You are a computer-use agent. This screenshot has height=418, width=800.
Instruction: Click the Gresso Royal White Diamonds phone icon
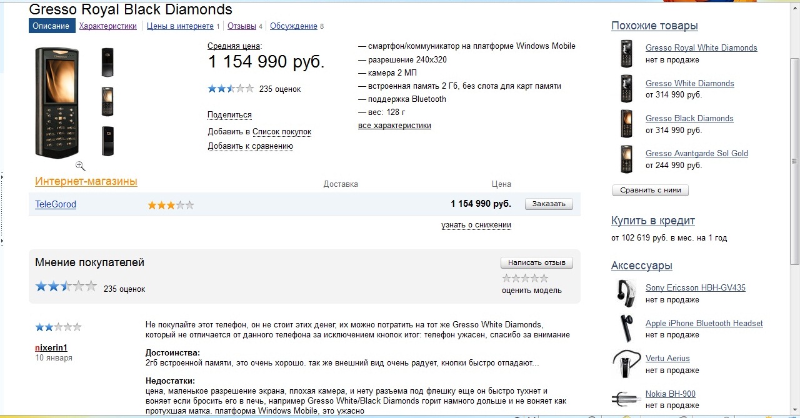click(x=626, y=54)
